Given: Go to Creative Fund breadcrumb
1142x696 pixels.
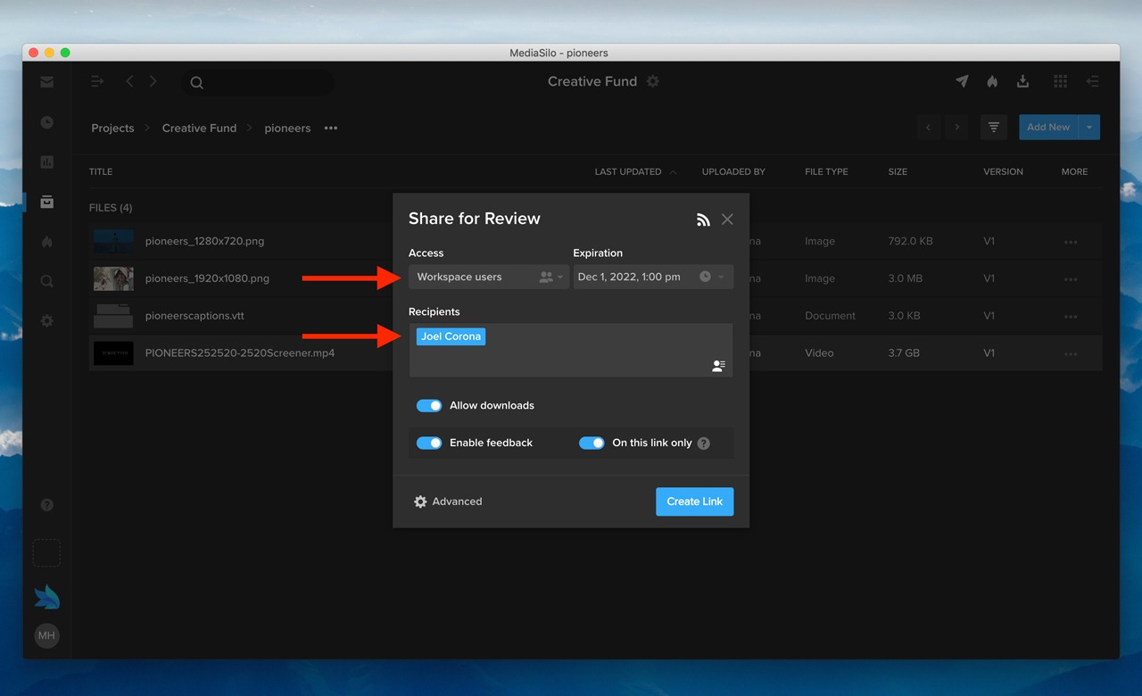Looking at the screenshot, I should (199, 128).
